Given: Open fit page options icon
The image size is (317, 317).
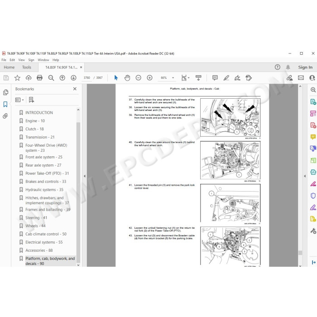Looking at the screenshot, I should tap(185, 78).
